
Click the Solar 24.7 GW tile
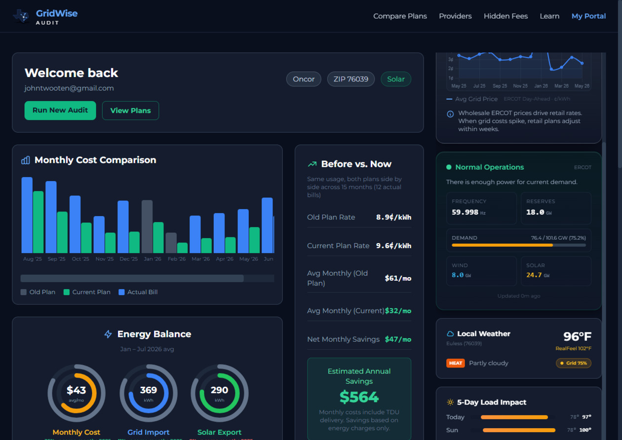(x=556, y=271)
